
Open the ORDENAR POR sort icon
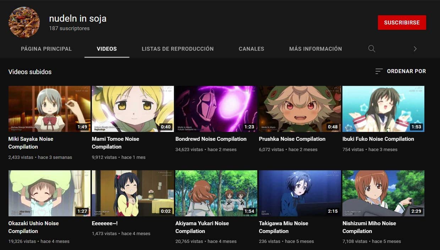pyautogui.click(x=379, y=71)
